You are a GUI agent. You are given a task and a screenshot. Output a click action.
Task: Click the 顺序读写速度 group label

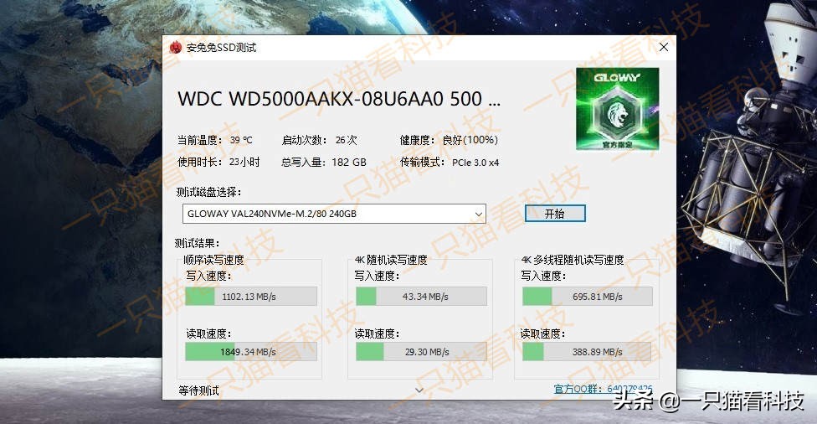point(213,260)
